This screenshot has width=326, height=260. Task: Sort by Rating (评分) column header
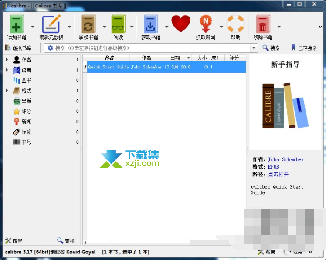[234, 57]
